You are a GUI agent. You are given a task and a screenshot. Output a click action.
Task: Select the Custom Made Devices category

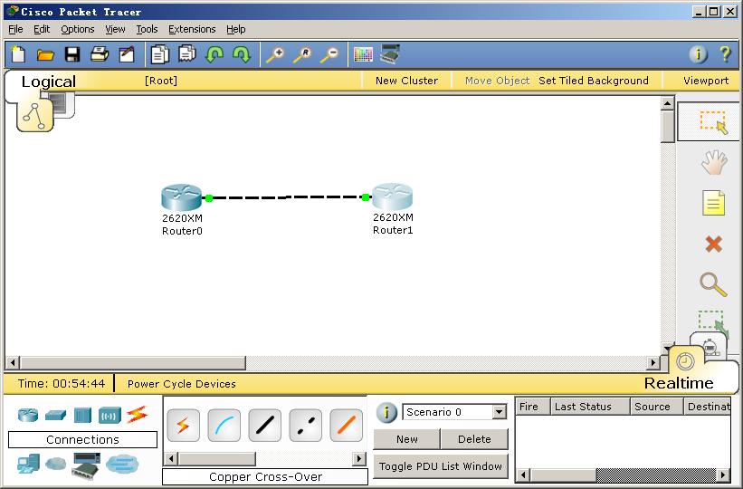pos(86,465)
